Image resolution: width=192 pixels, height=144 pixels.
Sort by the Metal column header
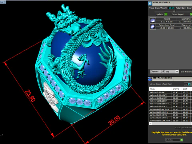point(160,89)
